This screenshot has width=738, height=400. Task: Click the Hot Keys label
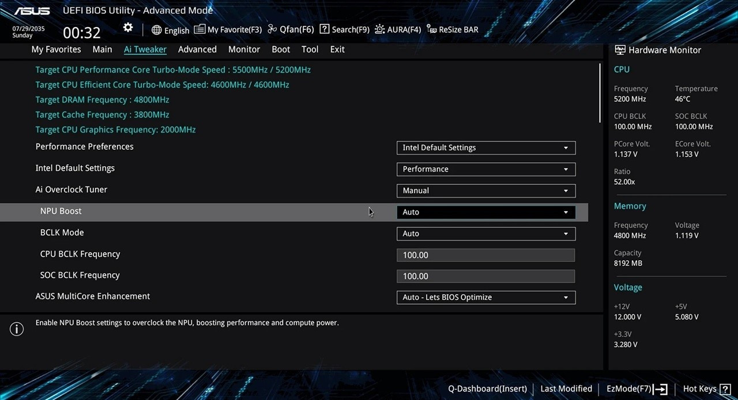pos(700,389)
